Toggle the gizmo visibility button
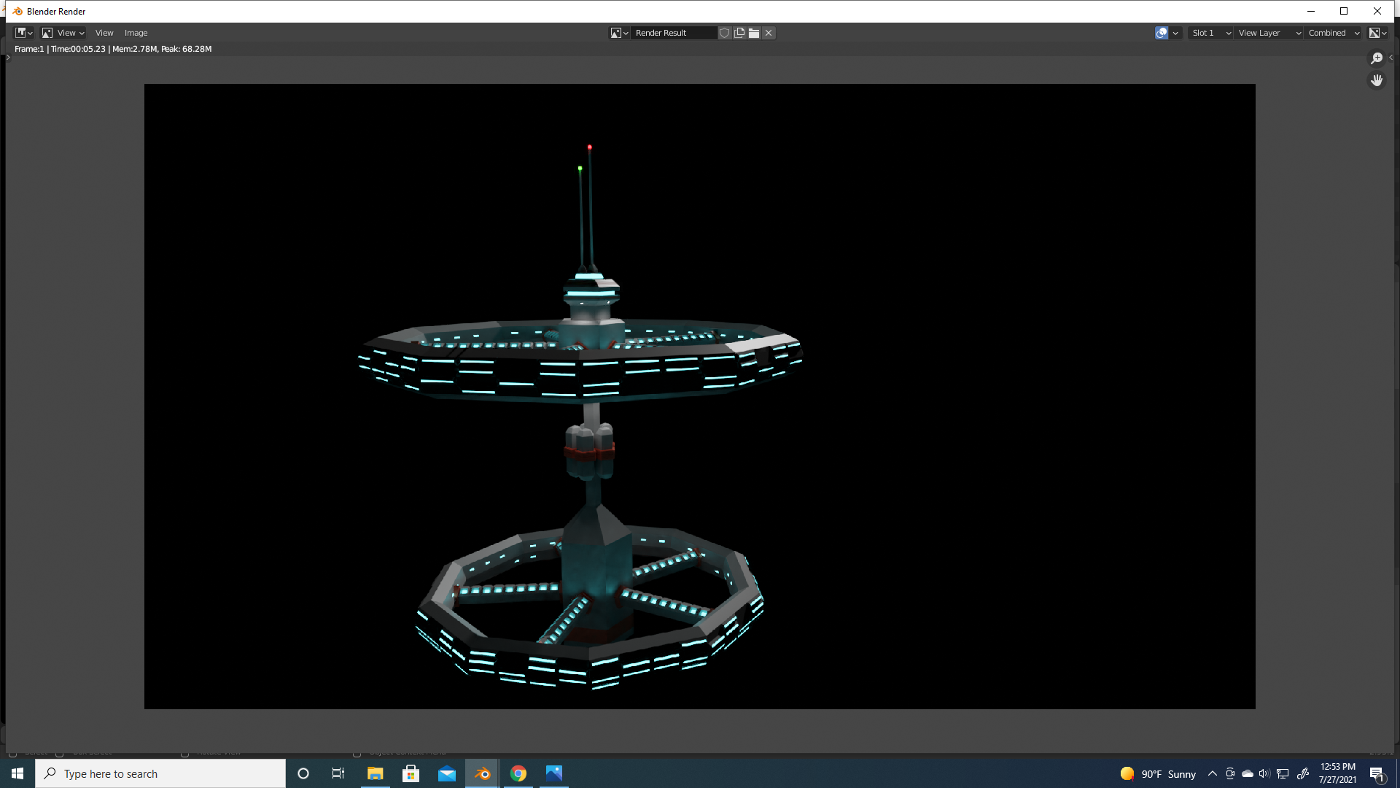The height and width of the screenshot is (788, 1400). [x=1162, y=33]
